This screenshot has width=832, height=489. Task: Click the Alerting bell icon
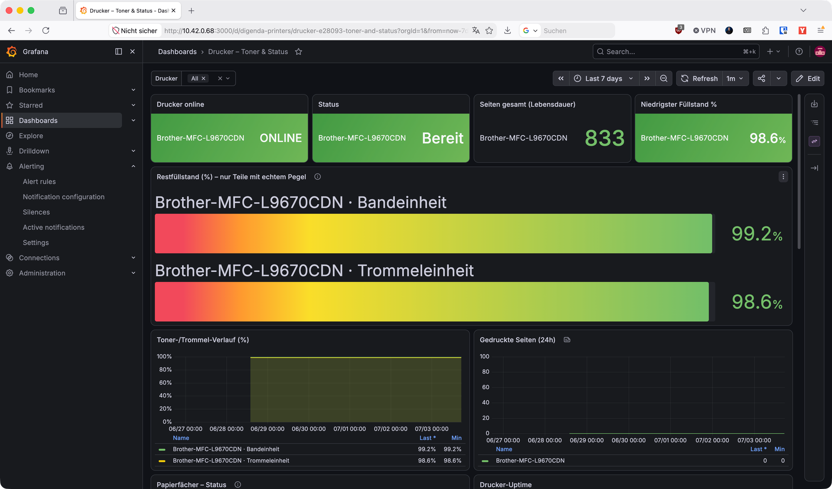click(x=10, y=166)
